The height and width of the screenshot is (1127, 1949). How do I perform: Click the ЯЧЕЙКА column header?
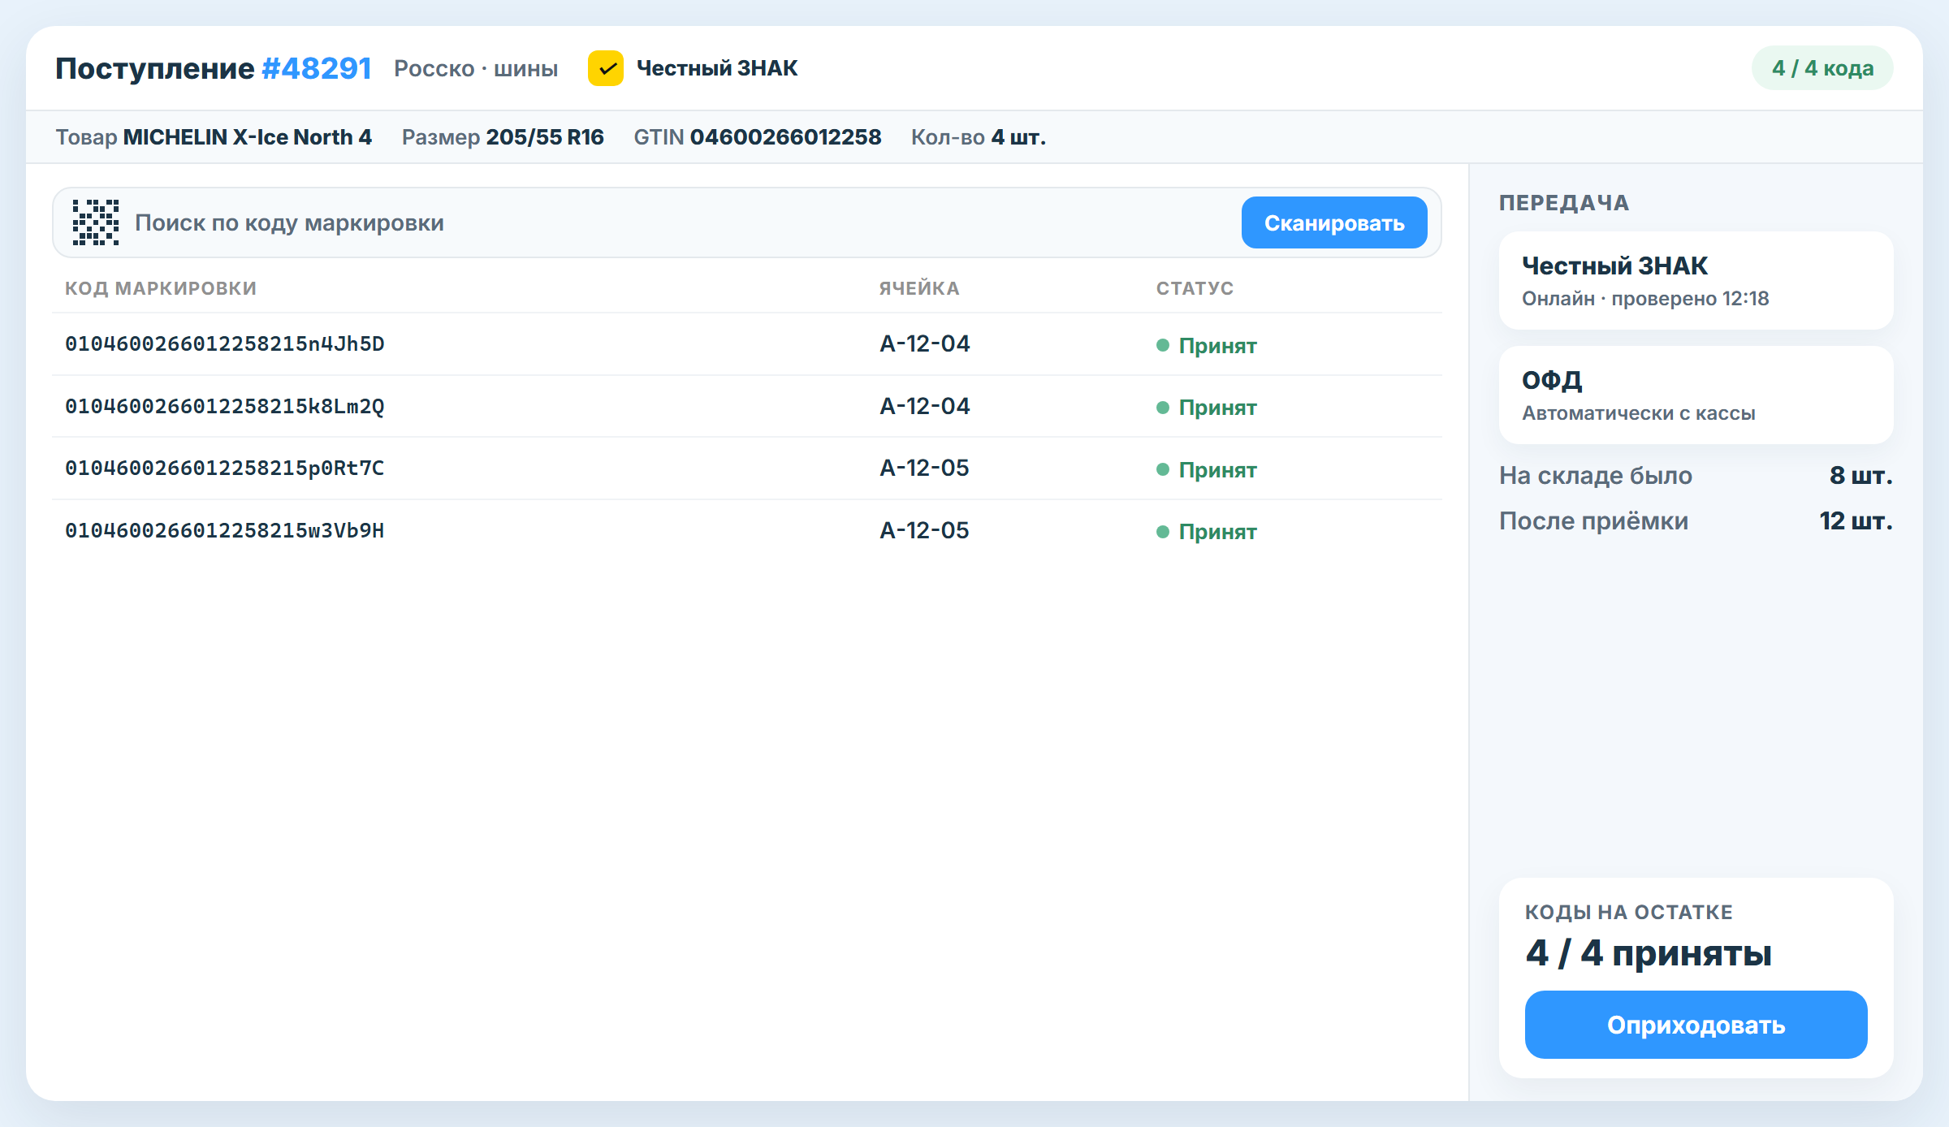click(x=919, y=288)
